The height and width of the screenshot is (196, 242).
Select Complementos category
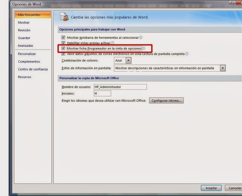click(x=29, y=62)
